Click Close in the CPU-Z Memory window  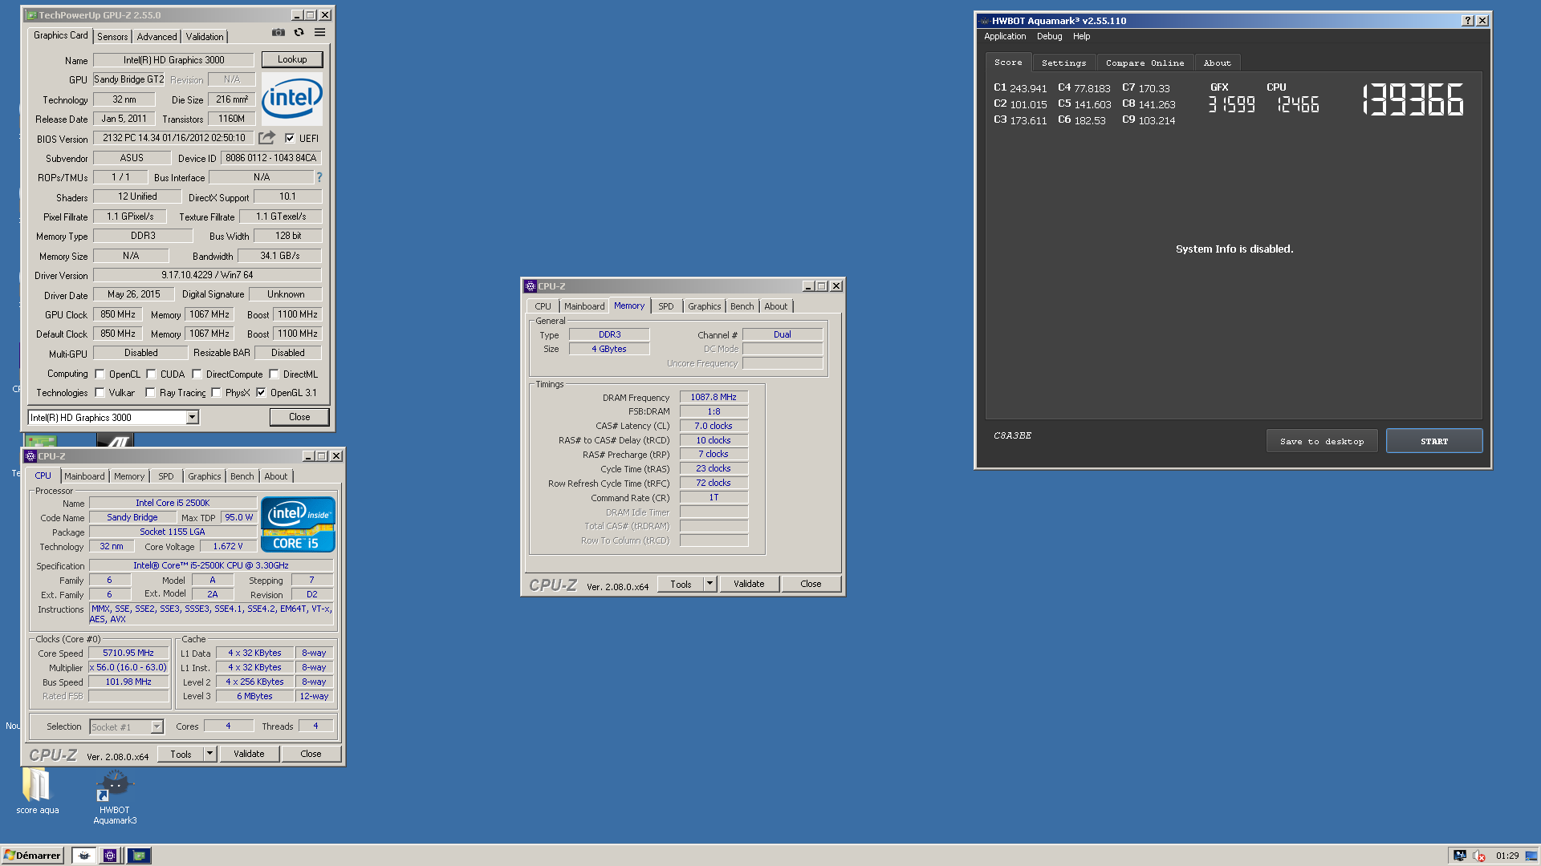[x=811, y=584]
